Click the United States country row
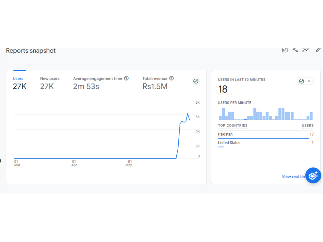Viewport: 323px width, 242px height. tap(266, 143)
